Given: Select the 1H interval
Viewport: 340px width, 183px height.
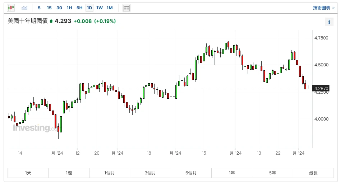Looking at the screenshot, I should tap(69, 8).
